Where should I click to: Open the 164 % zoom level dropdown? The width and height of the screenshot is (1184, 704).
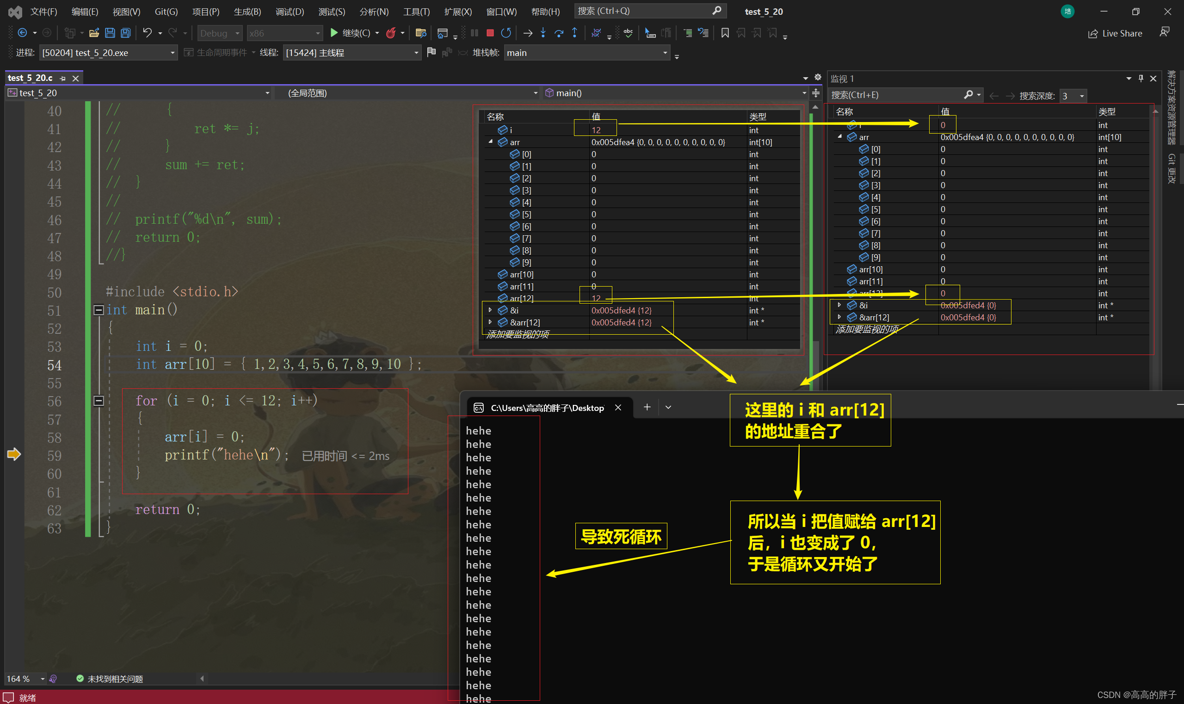pos(42,679)
